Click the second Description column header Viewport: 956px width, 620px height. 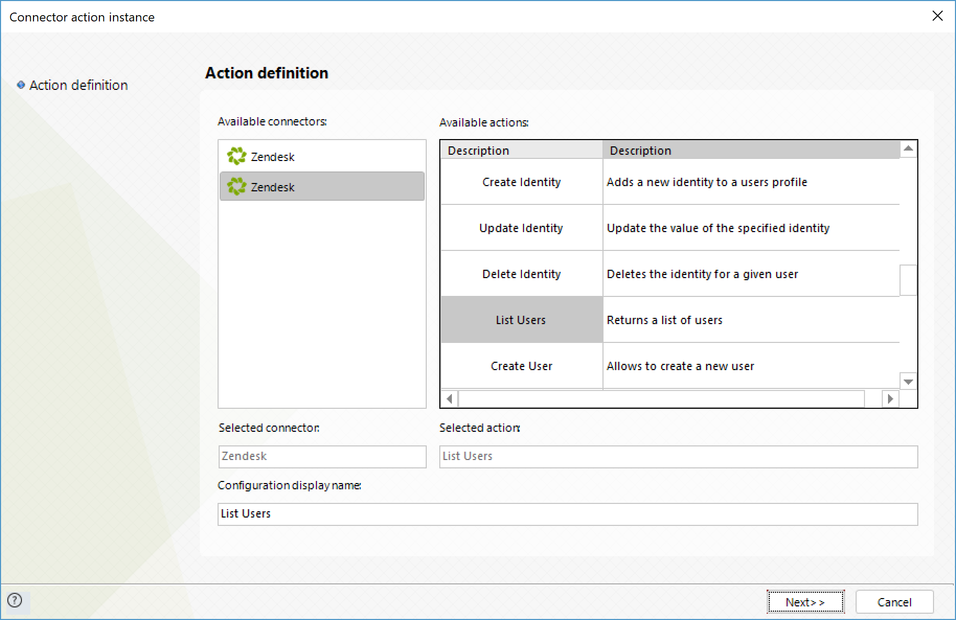[751, 150]
